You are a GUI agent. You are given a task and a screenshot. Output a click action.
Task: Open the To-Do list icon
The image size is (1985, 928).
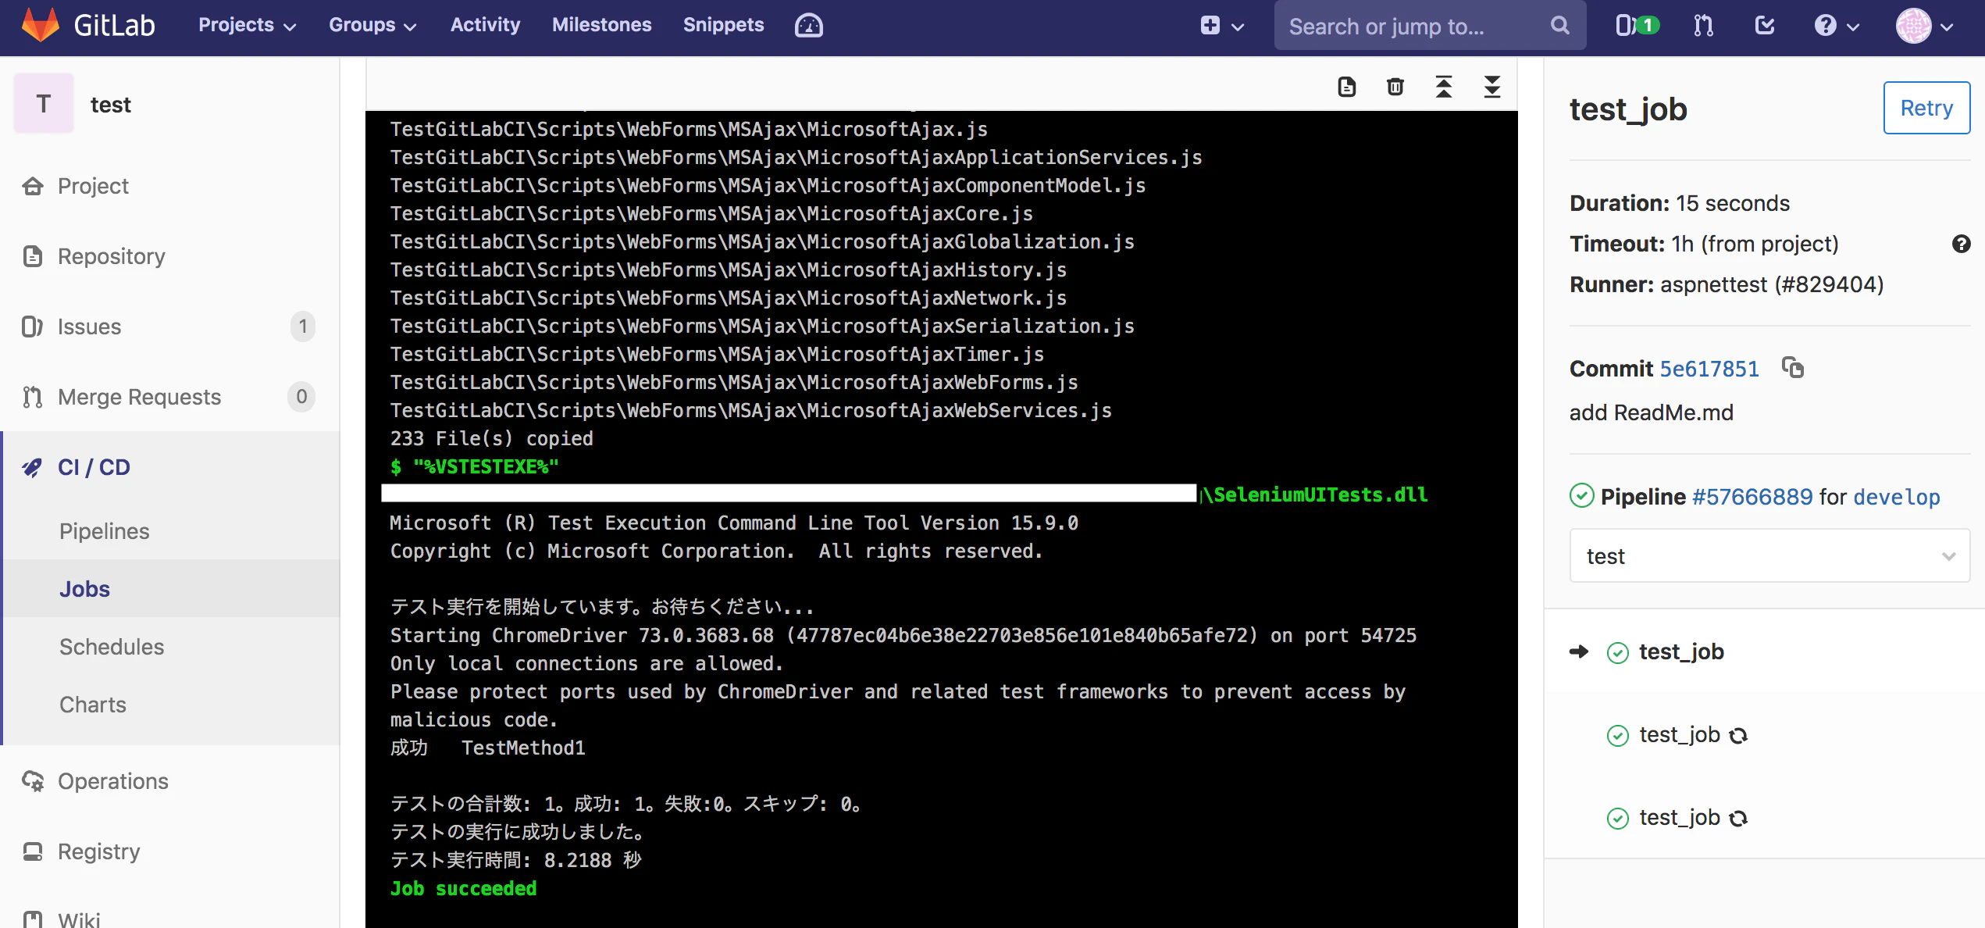(1764, 26)
